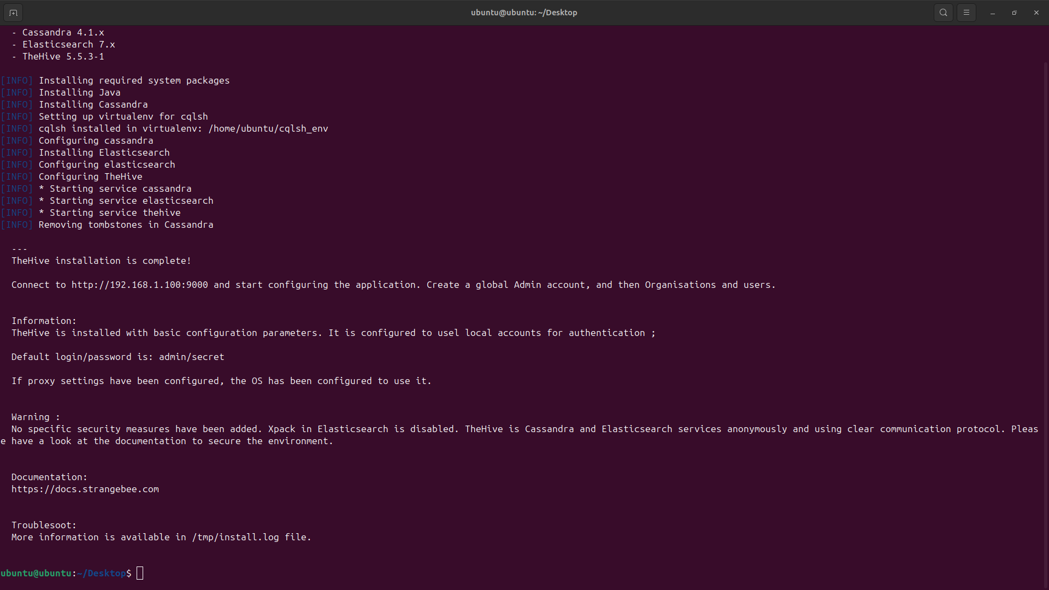1049x590 pixels.
Task: Click 'TheHive installation is complete!' line
Action: (x=101, y=261)
